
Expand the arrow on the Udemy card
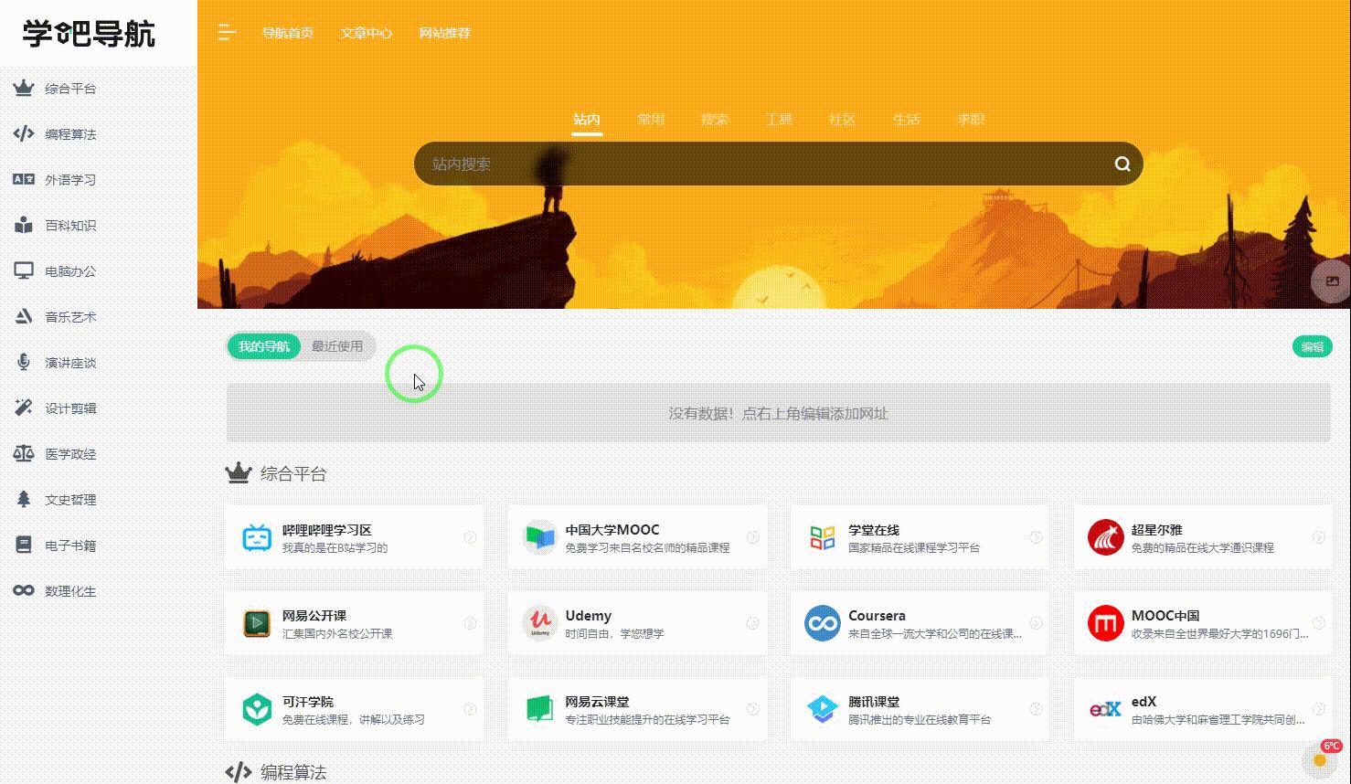click(x=751, y=622)
